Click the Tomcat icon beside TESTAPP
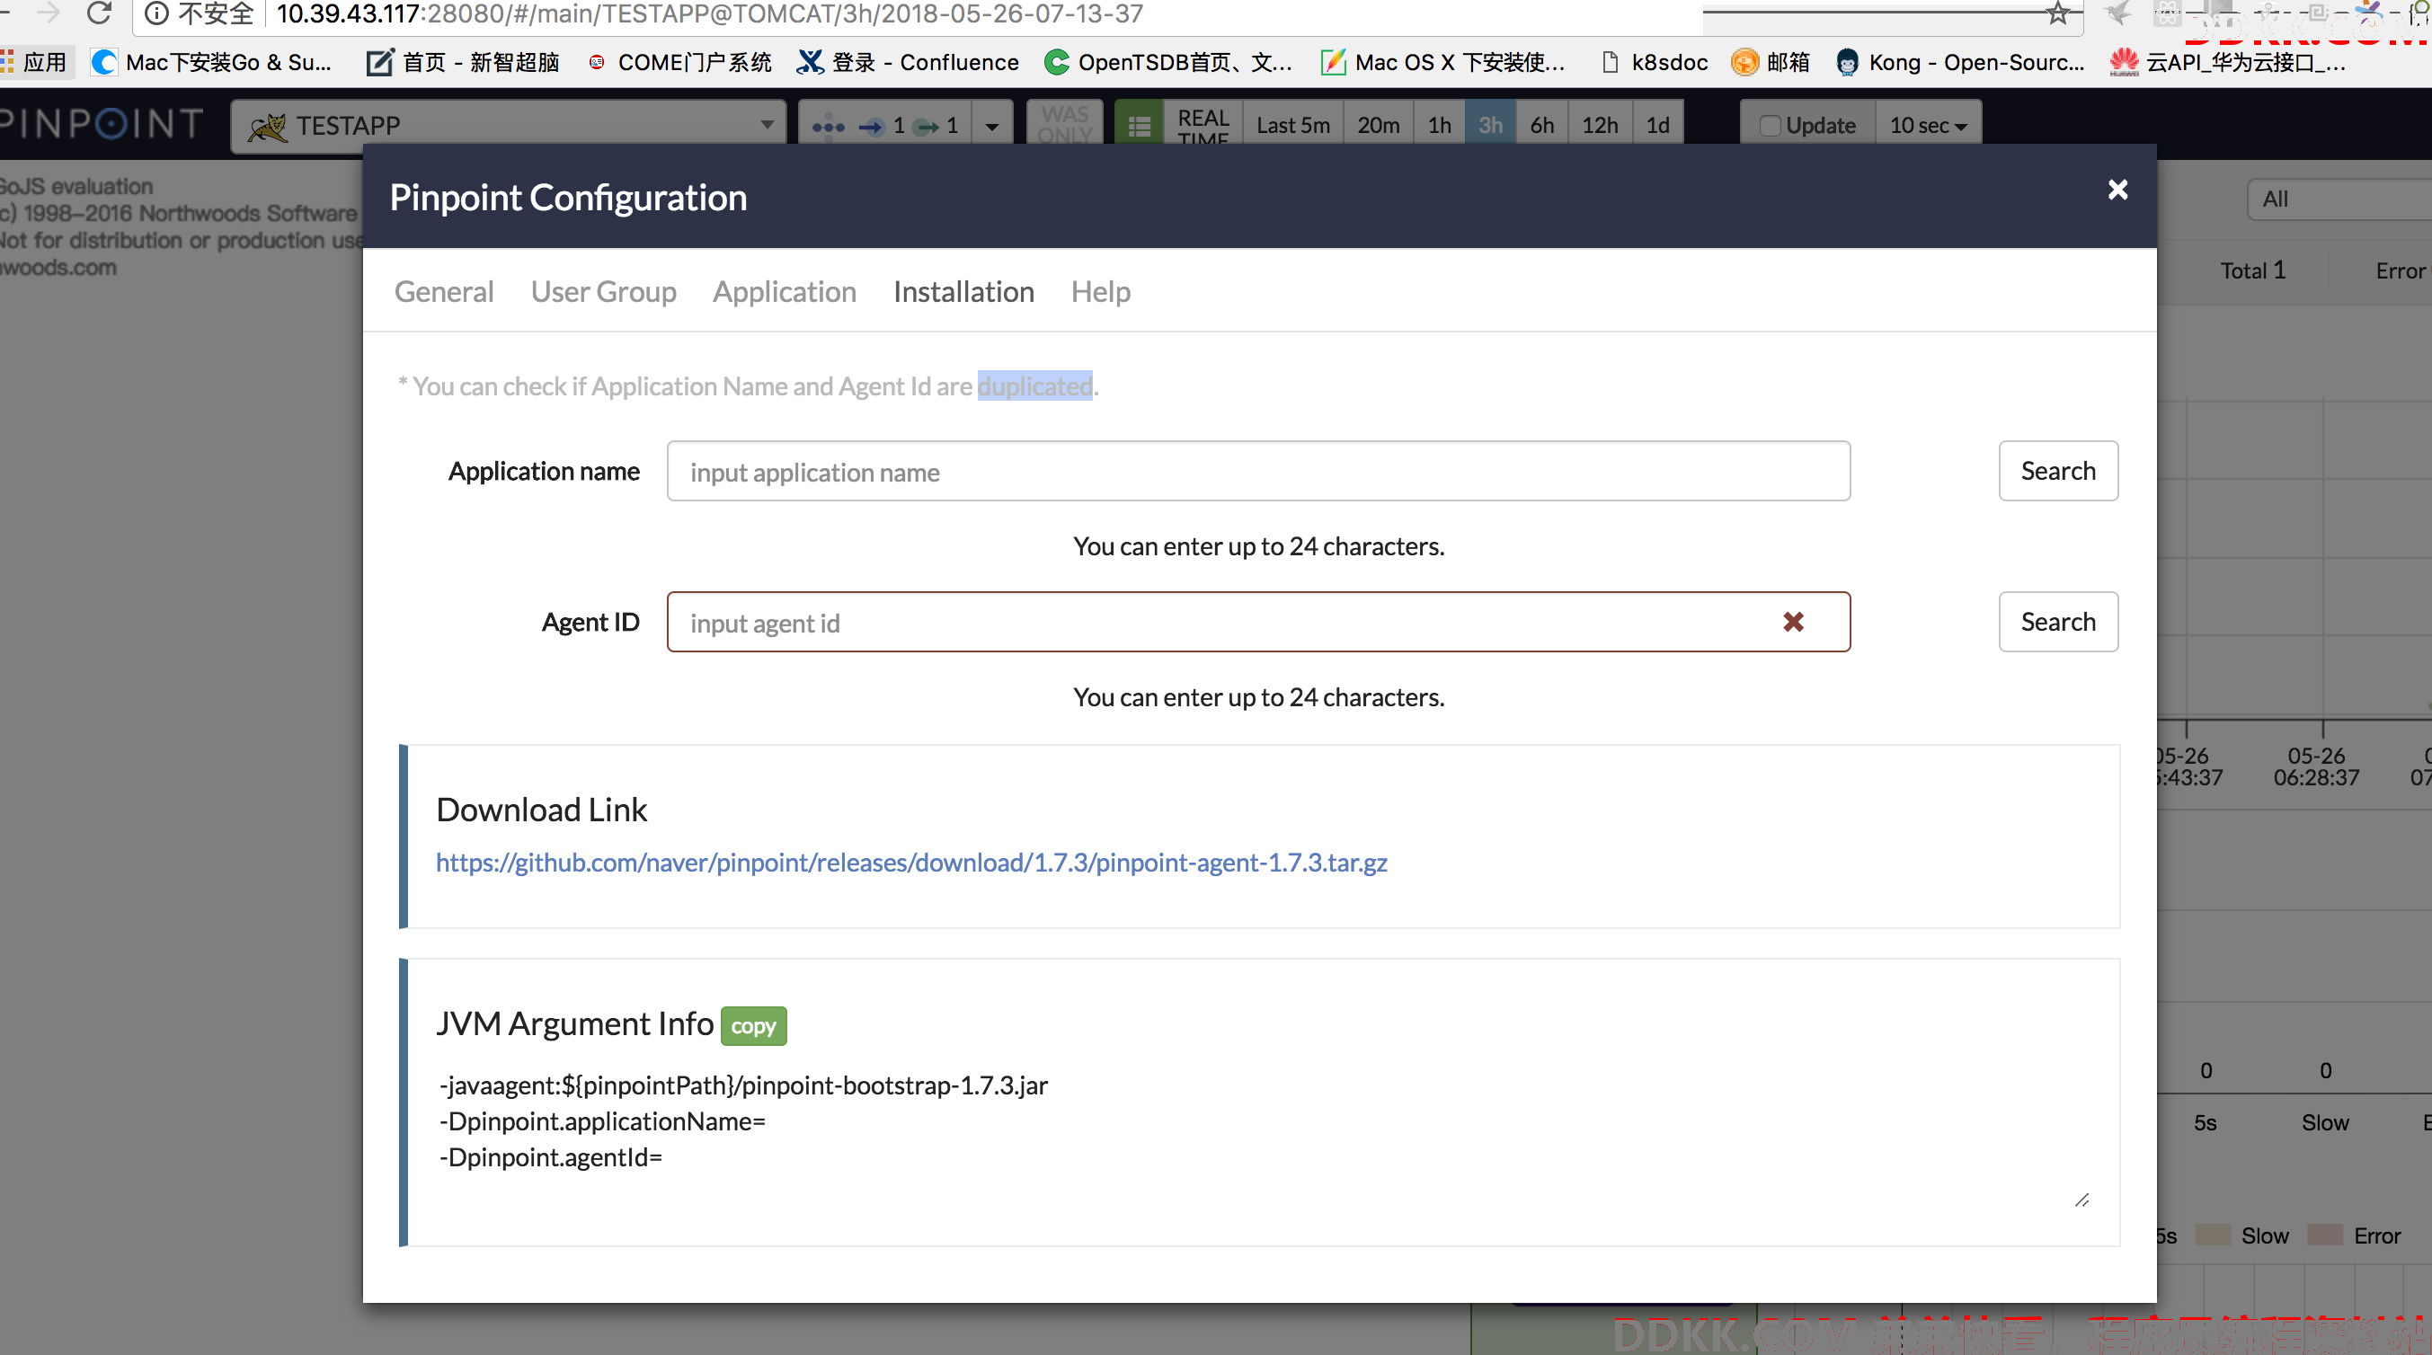The width and height of the screenshot is (2432, 1355). tap(267, 126)
